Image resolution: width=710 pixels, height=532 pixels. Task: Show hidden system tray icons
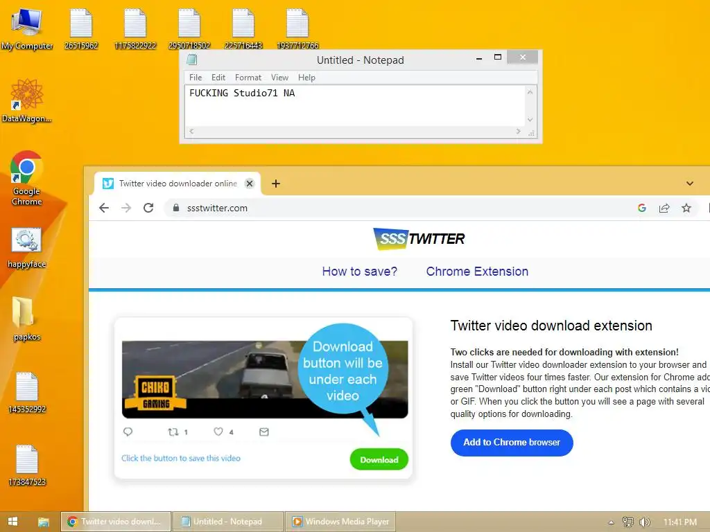(612, 522)
